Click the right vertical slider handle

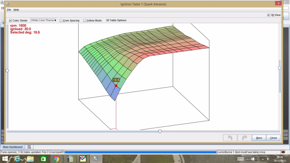click(280, 68)
